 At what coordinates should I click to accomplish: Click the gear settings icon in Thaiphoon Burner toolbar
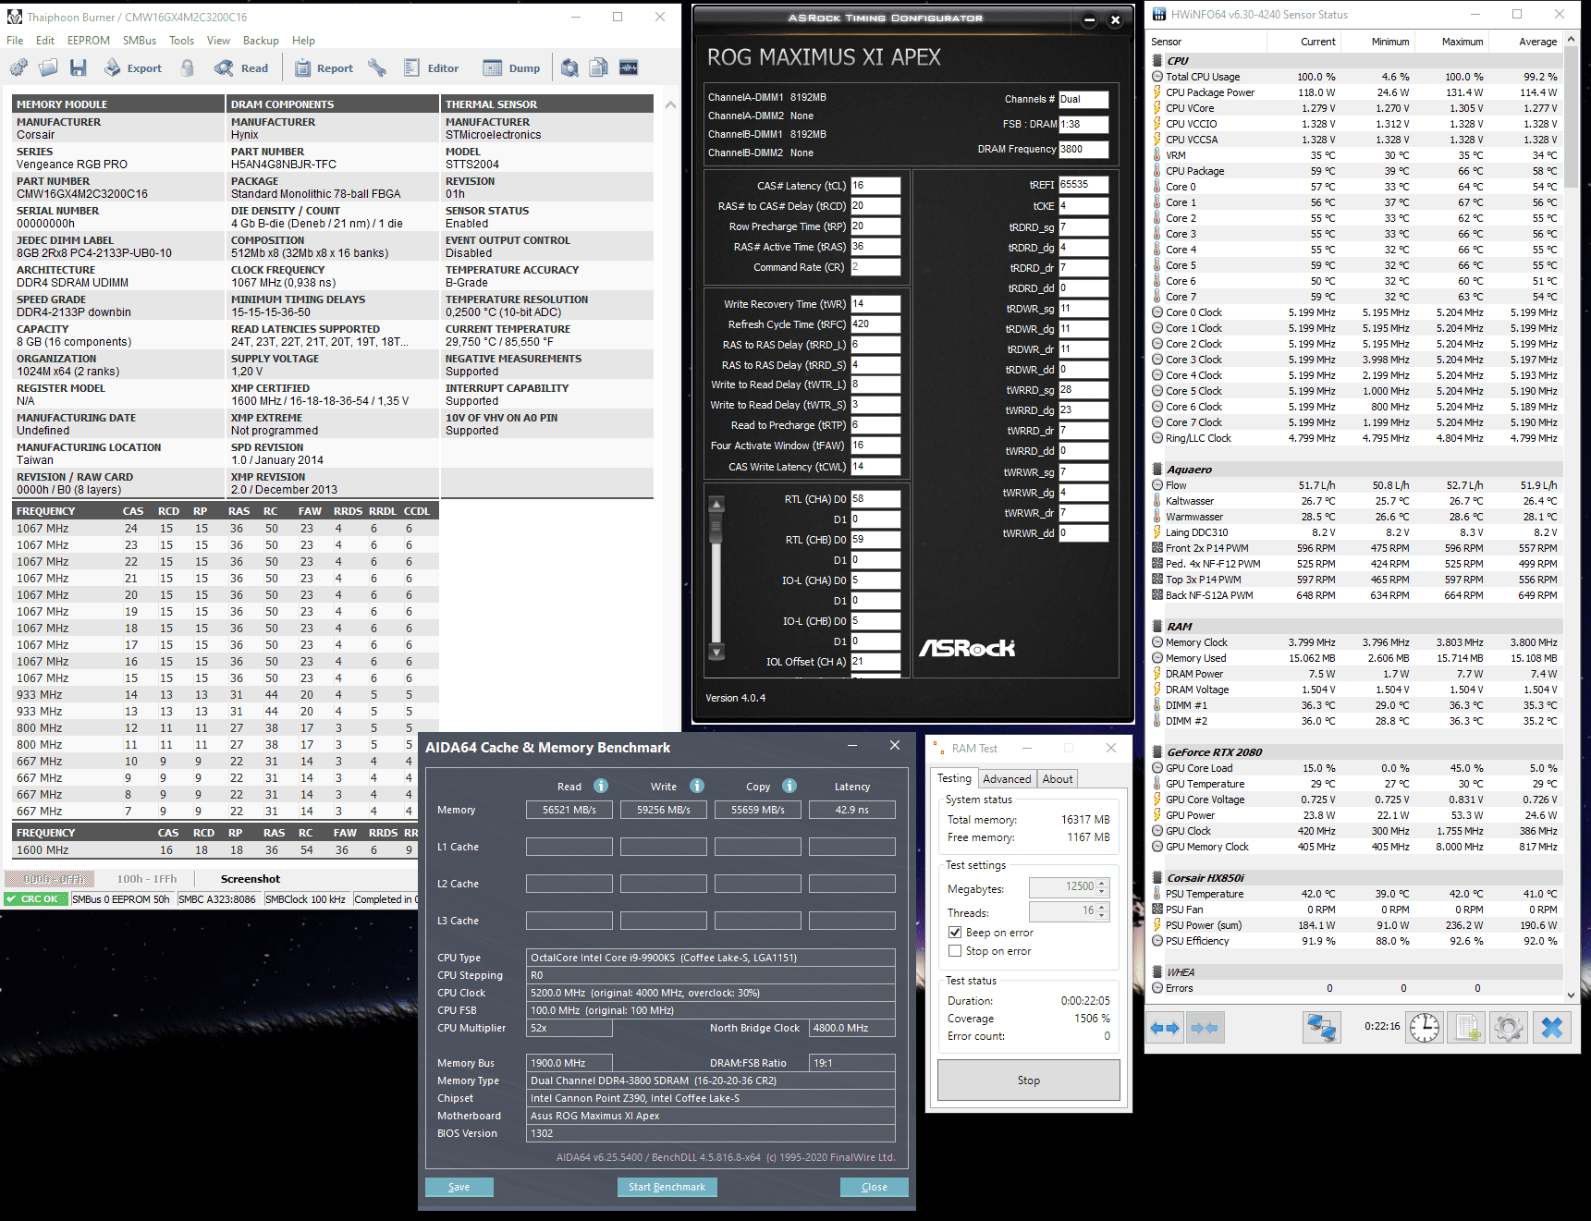tap(18, 67)
